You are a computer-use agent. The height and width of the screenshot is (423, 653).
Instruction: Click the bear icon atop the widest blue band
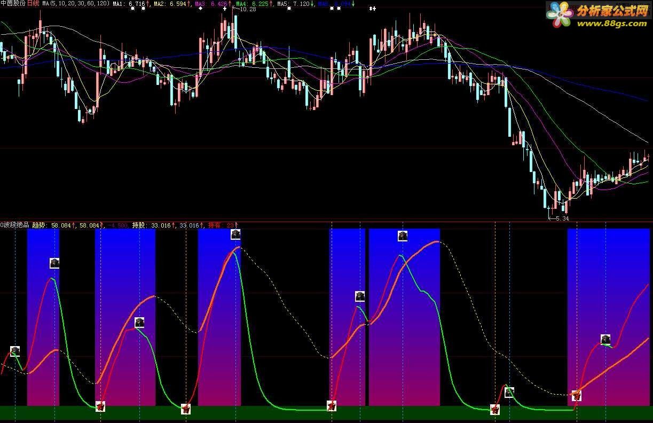(403, 236)
